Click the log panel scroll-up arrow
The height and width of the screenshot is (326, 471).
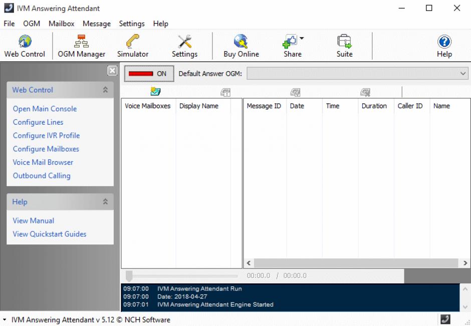coord(465,289)
